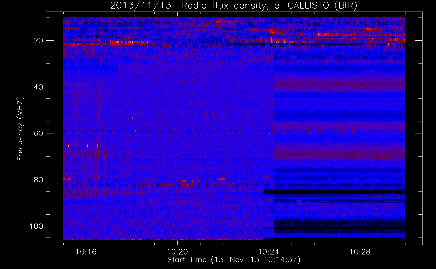Click the 40 frequency tick label
Screen dimensions: 436x269
(x=39, y=87)
